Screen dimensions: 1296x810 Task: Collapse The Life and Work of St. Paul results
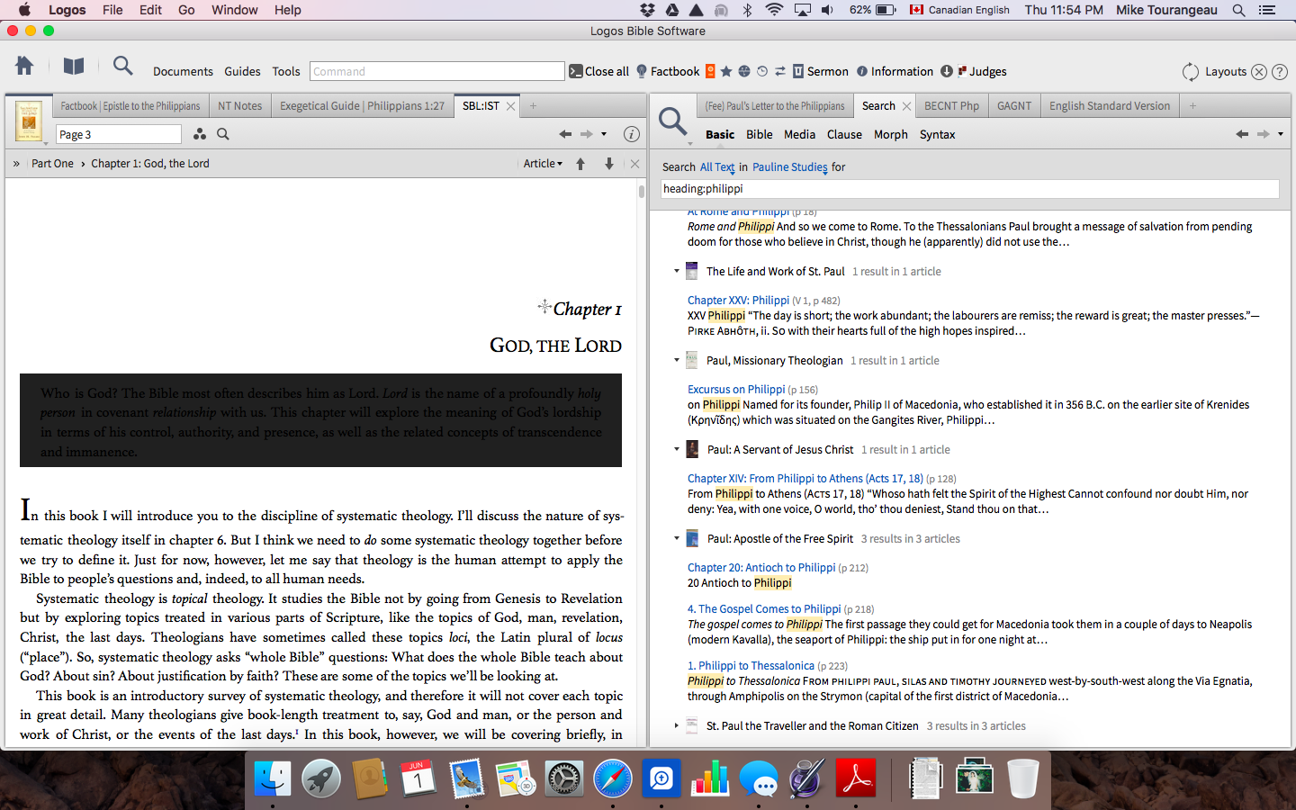(x=677, y=271)
